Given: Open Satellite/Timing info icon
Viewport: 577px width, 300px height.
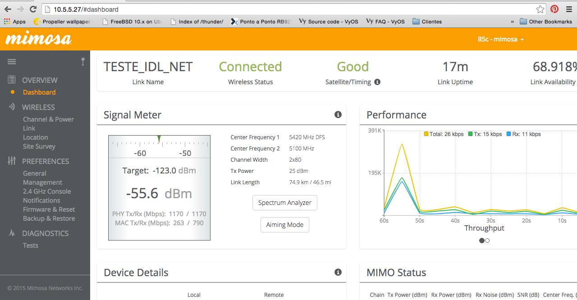Looking at the screenshot, I should [377, 82].
